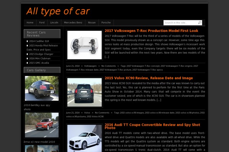
Task: Open the 2017 Volkswagen T-Roc article title
Action: click(152, 31)
